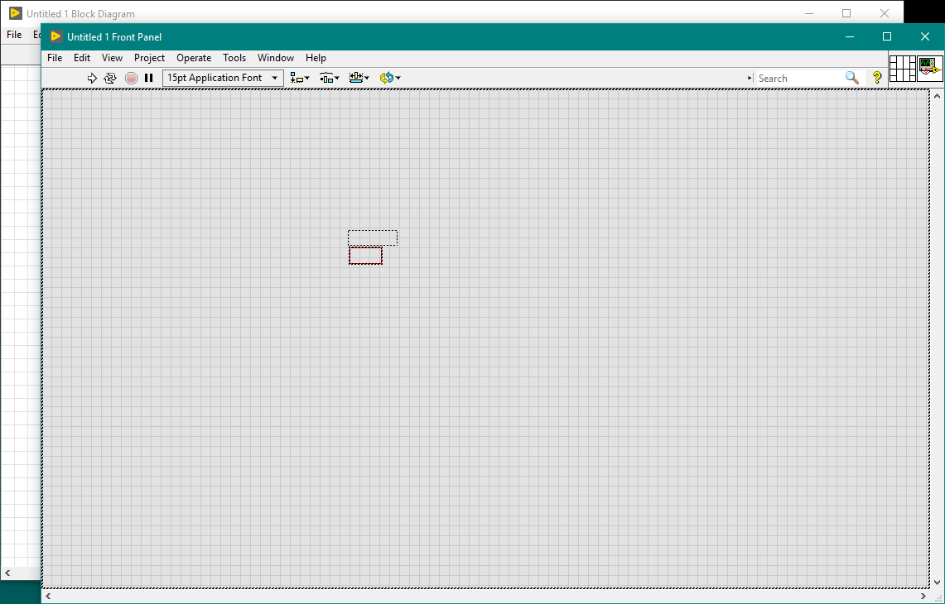Click into the Search field
Viewport: 945px width, 604px height.
click(x=798, y=78)
